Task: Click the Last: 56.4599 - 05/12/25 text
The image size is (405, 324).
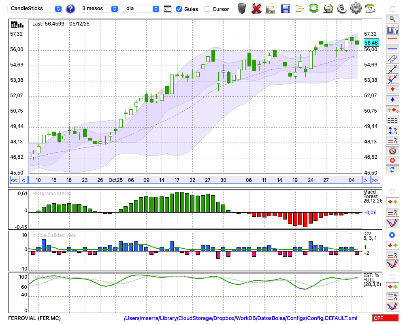Action: [61, 24]
